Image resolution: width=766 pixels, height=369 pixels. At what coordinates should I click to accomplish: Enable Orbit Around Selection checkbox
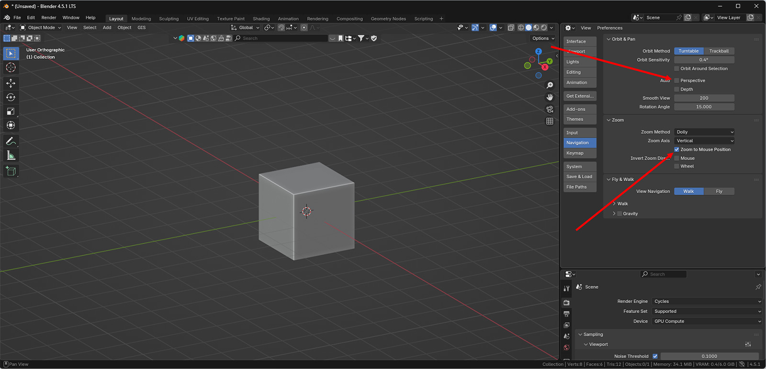tap(676, 69)
